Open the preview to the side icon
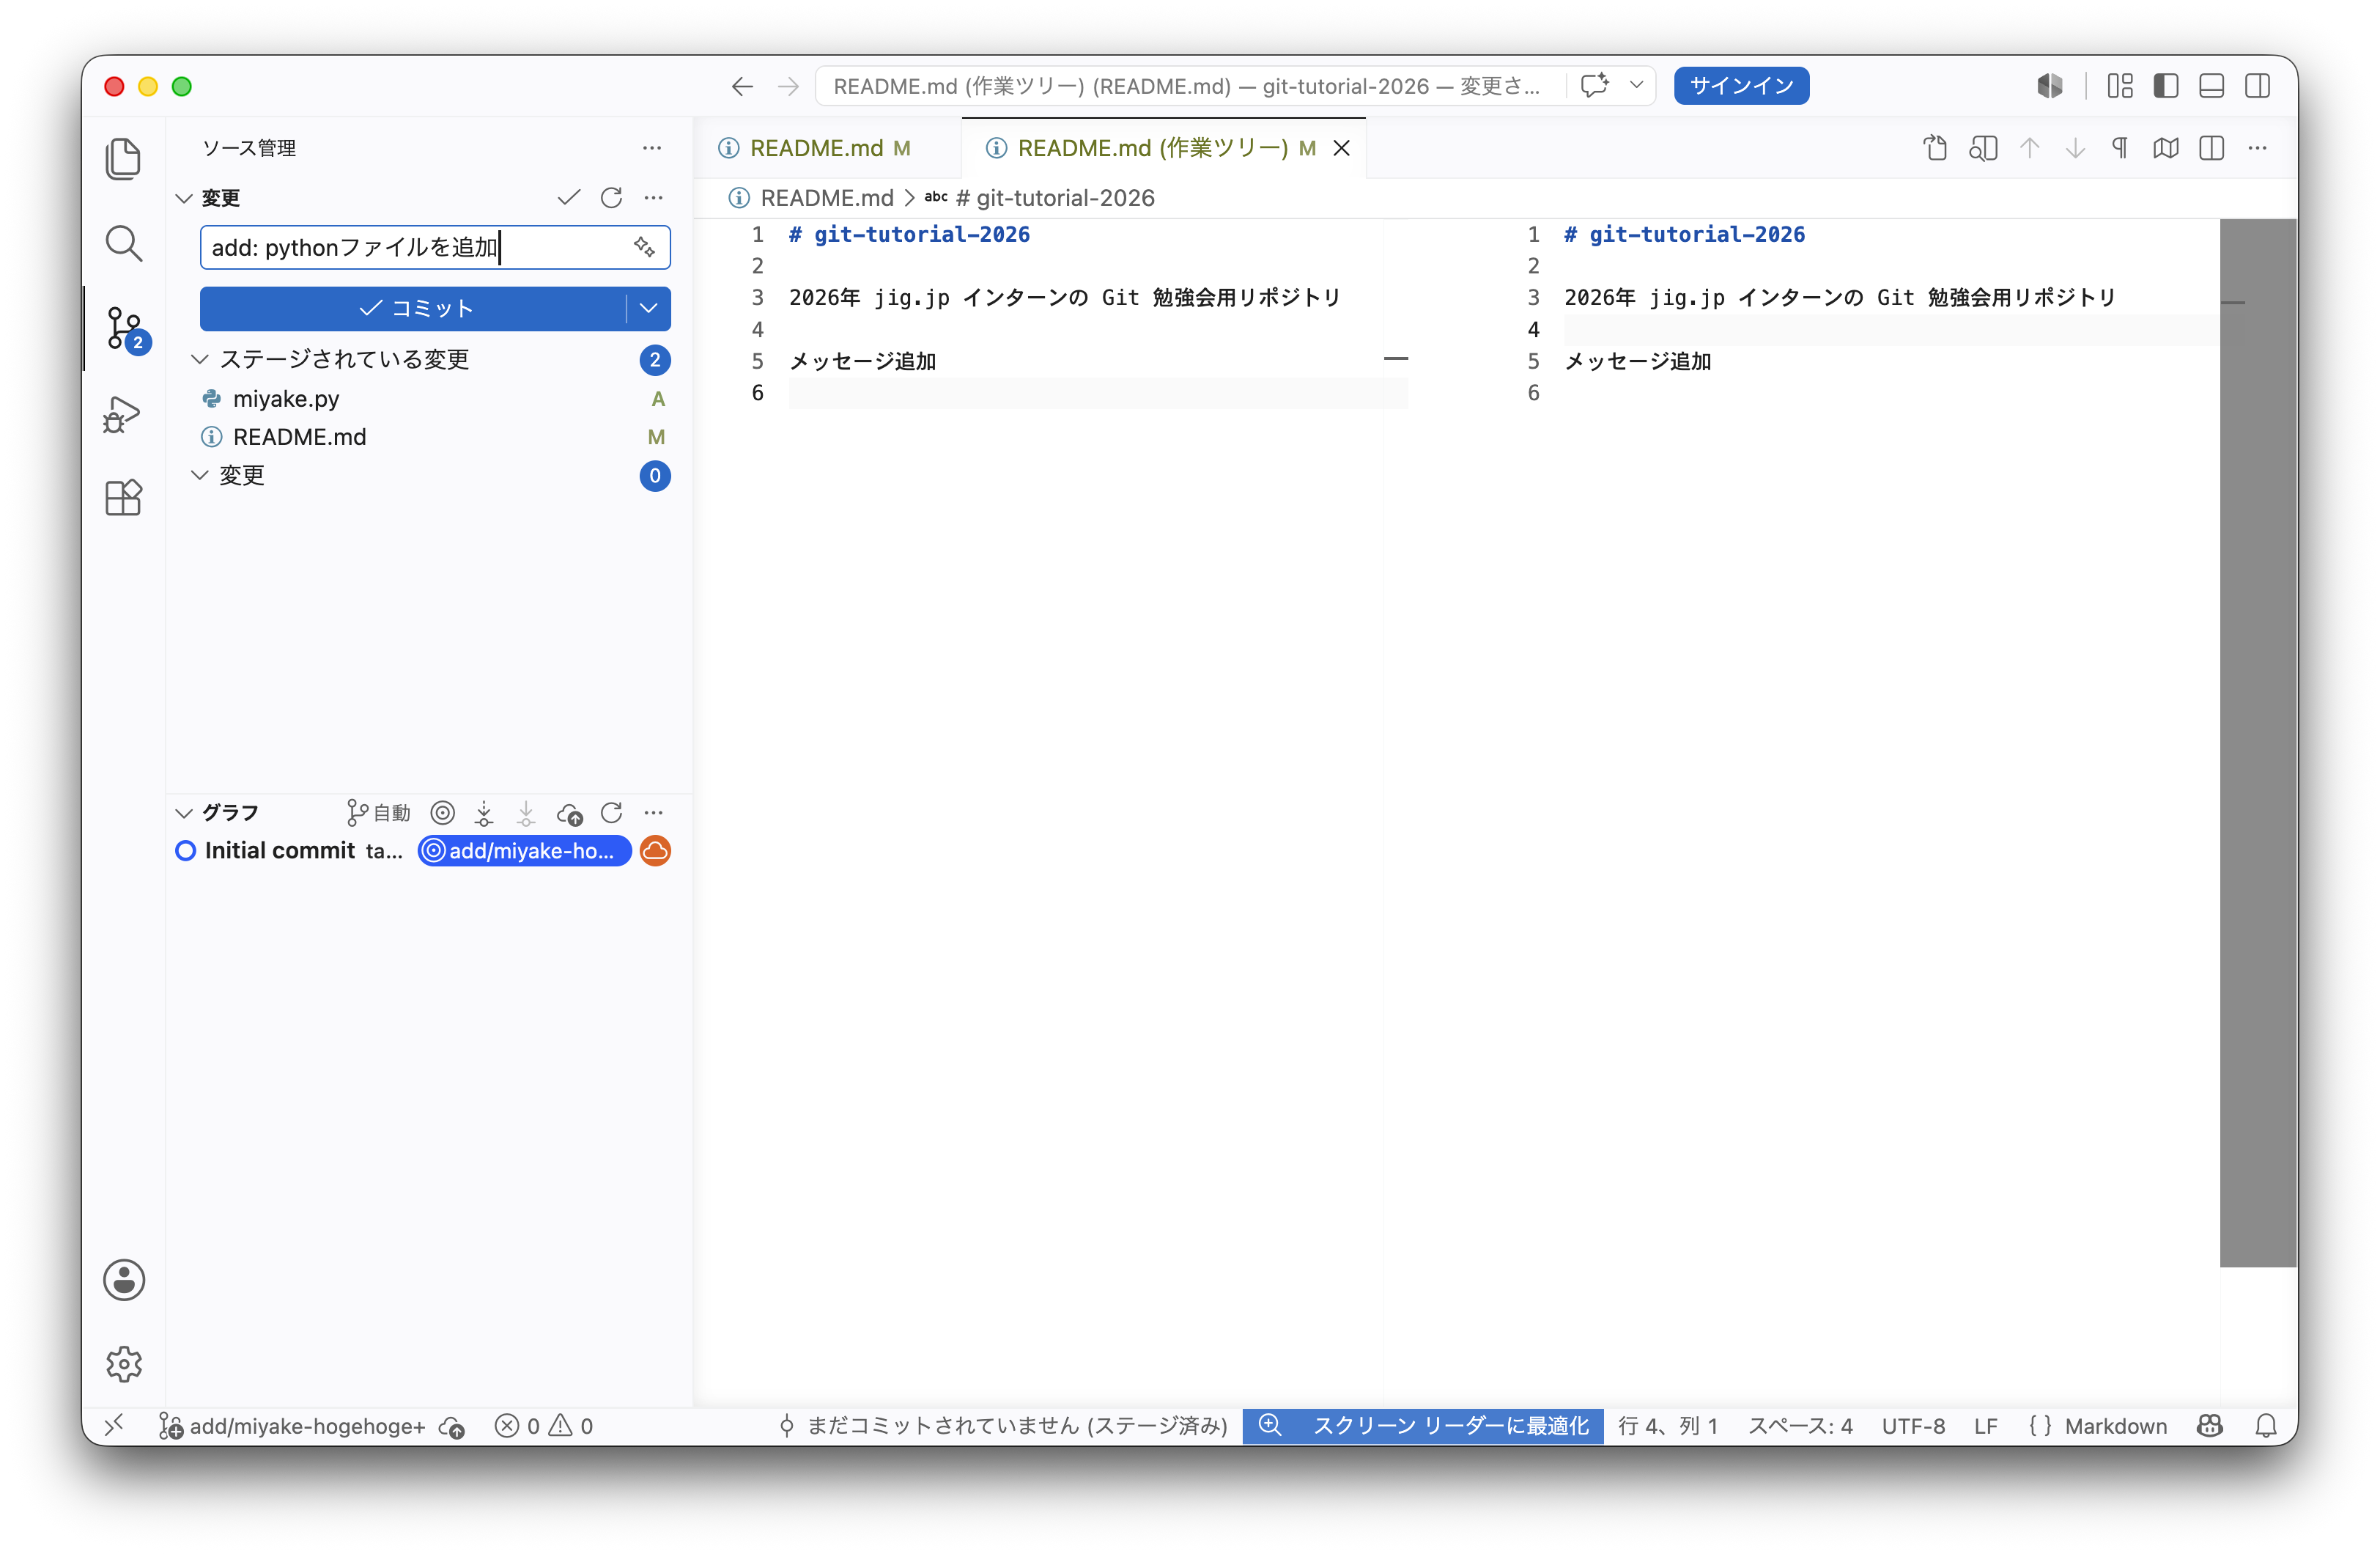 pos(1983,148)
